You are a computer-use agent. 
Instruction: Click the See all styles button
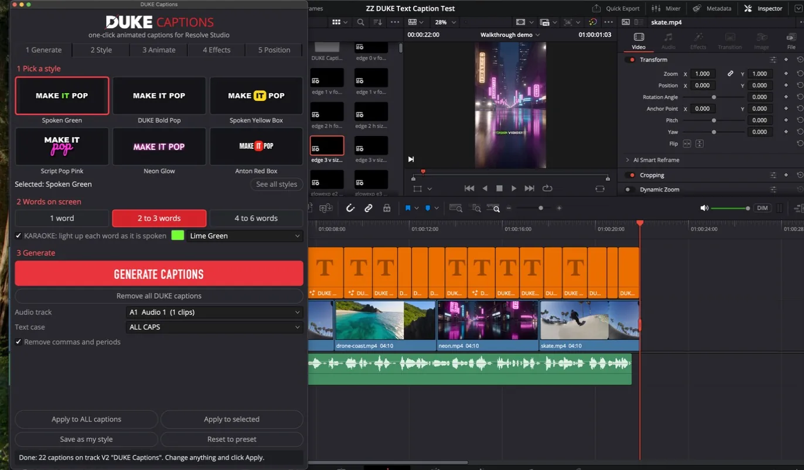coord(277,184)
